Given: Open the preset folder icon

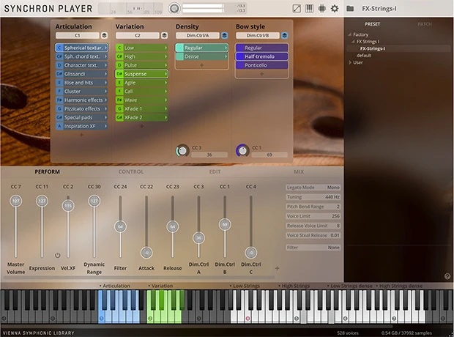Looking at the screenshot, I should point(350,9).
